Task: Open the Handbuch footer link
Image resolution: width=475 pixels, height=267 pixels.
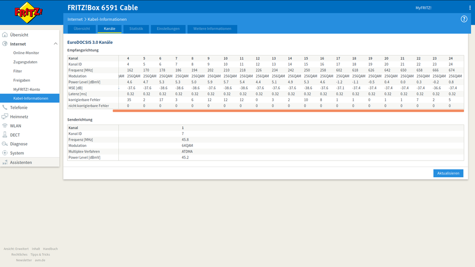Action: 50,249
